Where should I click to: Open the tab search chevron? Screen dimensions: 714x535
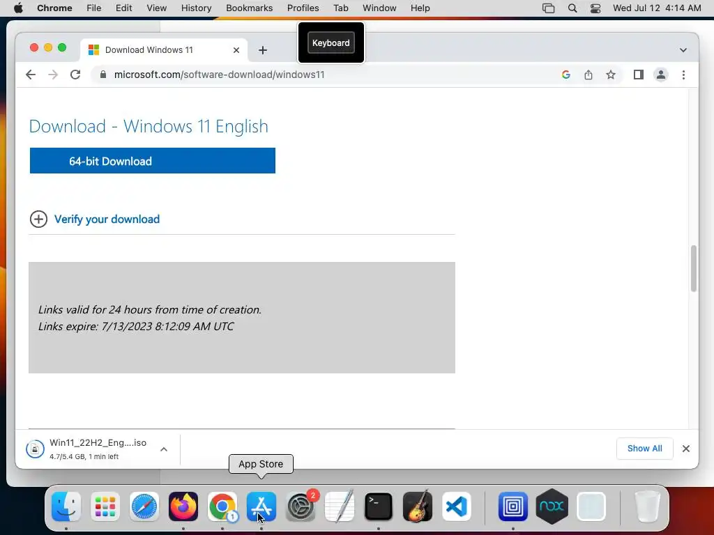[x=683, y=50]
